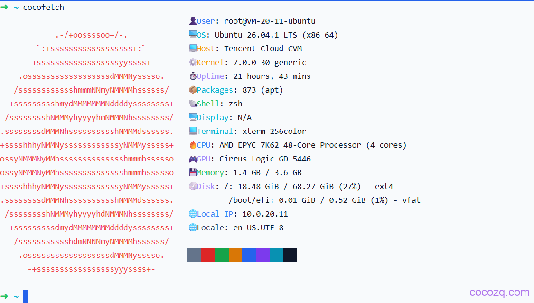This screenshot has height=303, width=534.
Task: Click the green color block in palette
Action: tap(222, 256)
